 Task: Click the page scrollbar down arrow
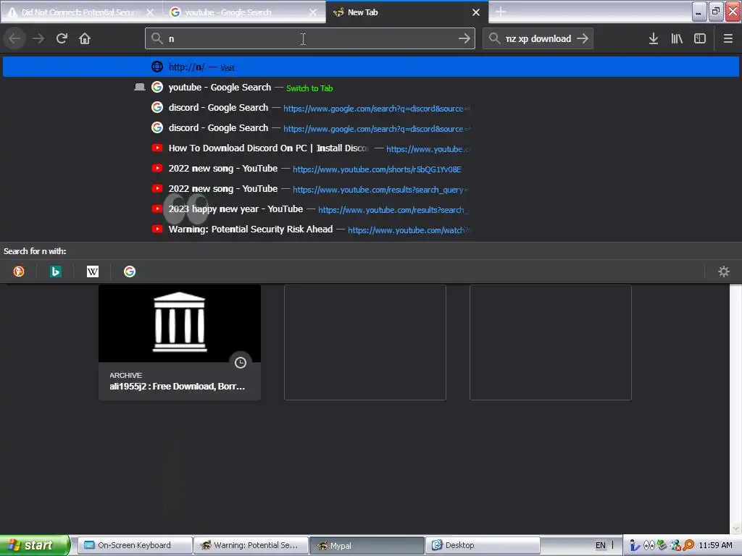[x=735, y=528]
